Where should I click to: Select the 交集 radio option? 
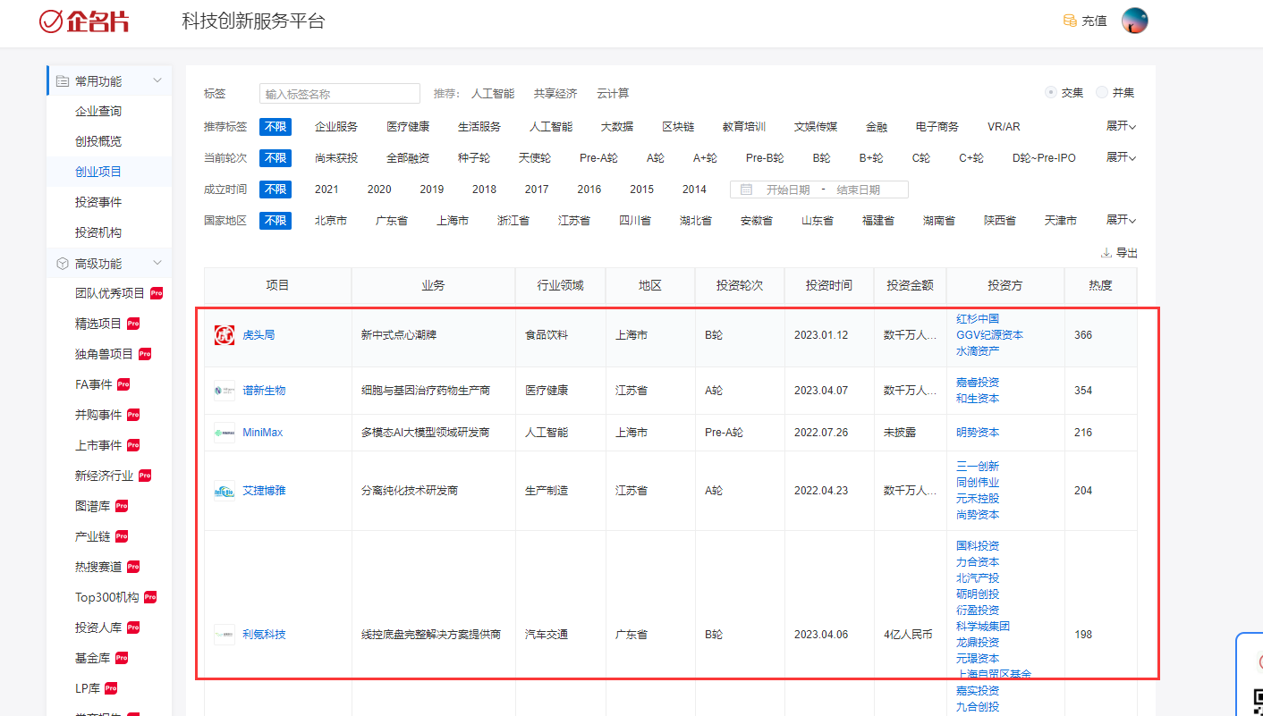coord(1051,93)
